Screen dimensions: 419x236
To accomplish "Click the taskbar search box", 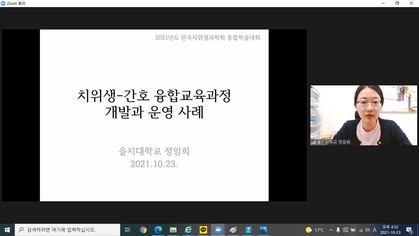I will (x=67, y=230).
